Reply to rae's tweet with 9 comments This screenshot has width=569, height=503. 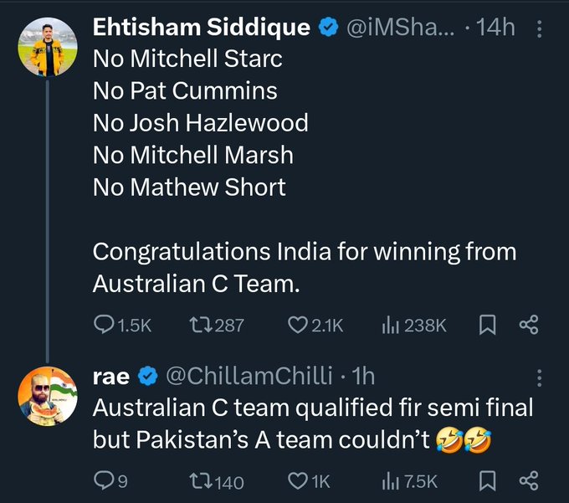click(x=110, y=481)
